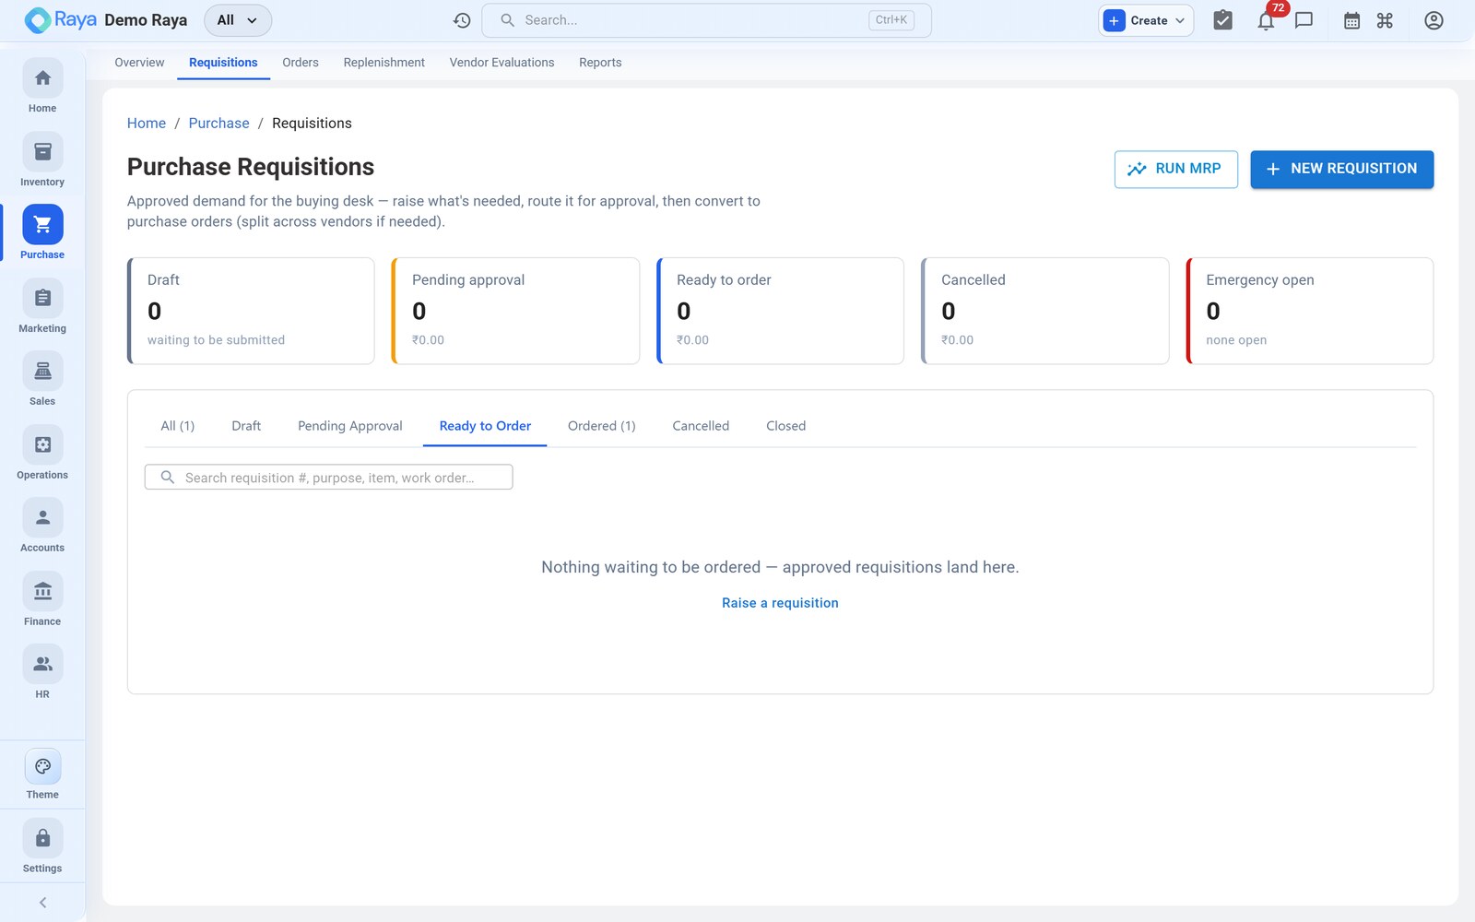The width and height of the screenshot is (1475, 922).
Task: Expand the All scope dropdown
Action: click(x=238, y=20)
